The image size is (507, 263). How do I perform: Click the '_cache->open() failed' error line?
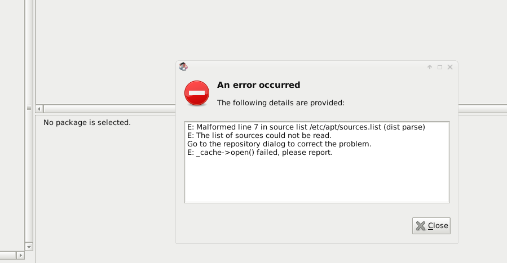coord(260,152)
